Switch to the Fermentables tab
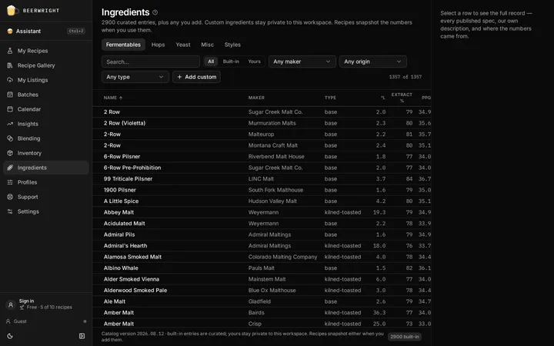Viewport: 554px width, 346px height. click(x=123, y=45)
